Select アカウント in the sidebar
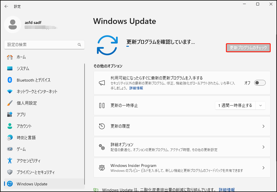Image resolution: width=277 pixels, height=192 pixels. 44,126
